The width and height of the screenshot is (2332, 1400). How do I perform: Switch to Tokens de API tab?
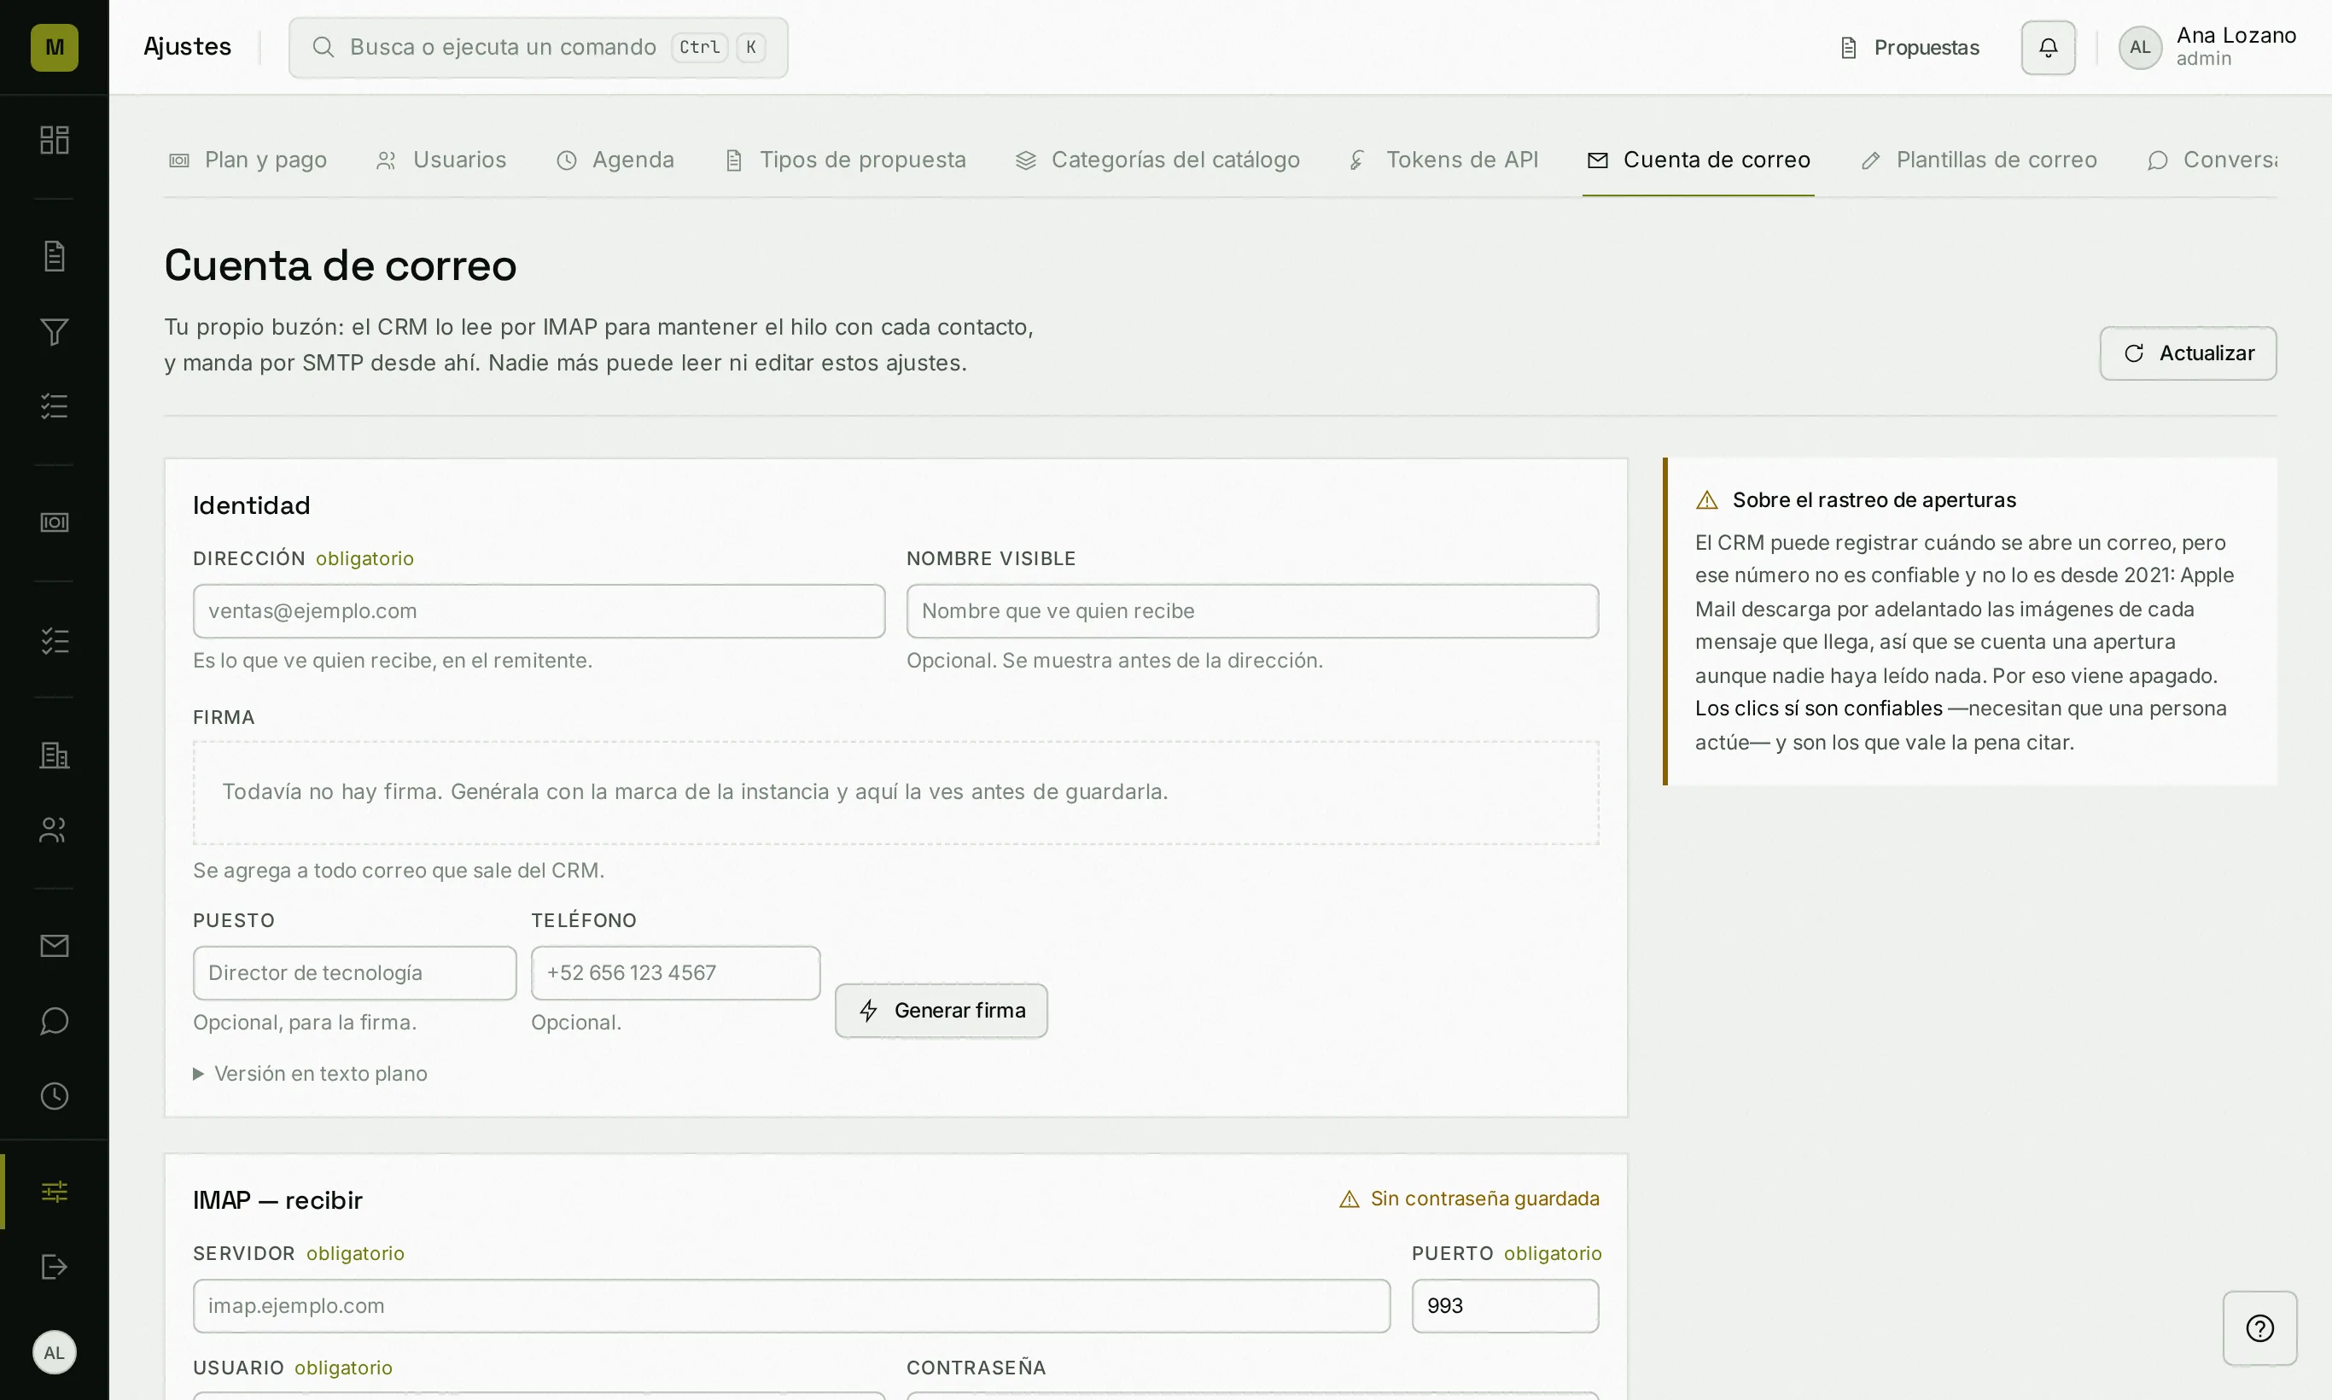[x=1443, y=160]
